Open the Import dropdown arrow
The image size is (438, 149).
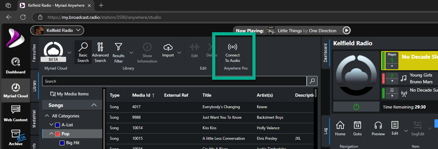[180, 52]
